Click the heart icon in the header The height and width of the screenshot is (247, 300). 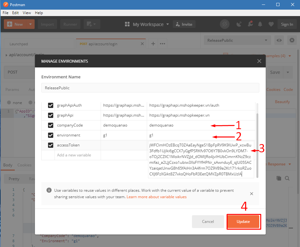click(271, 24)
